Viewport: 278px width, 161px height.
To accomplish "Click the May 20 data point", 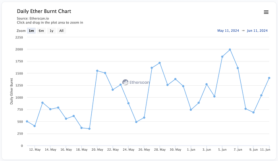I will (97, 71).
